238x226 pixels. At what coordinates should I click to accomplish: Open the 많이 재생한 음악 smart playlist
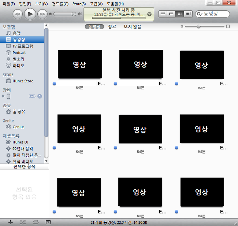click(x=22, y=155)
